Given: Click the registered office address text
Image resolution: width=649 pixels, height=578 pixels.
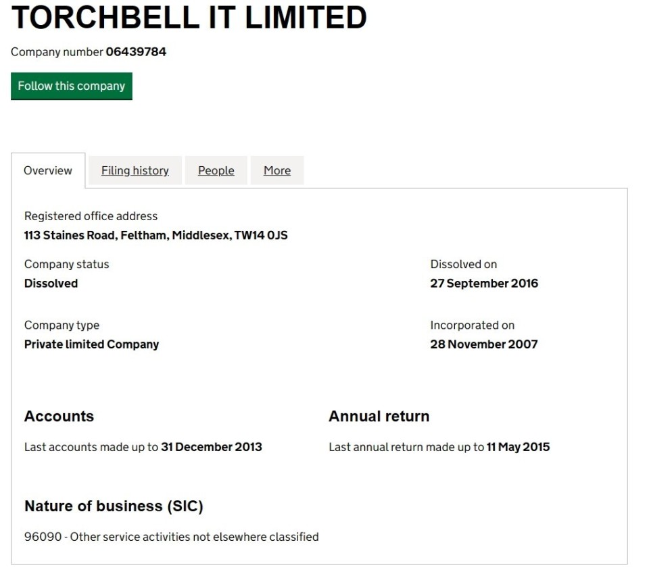Looking at the screenshot, I should [x=155, y=235].
